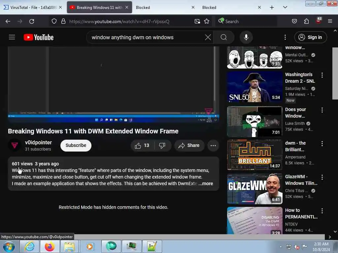Open the Firefox application menu
Viewport: 338px width, 253px height.
tap(330, 21)
